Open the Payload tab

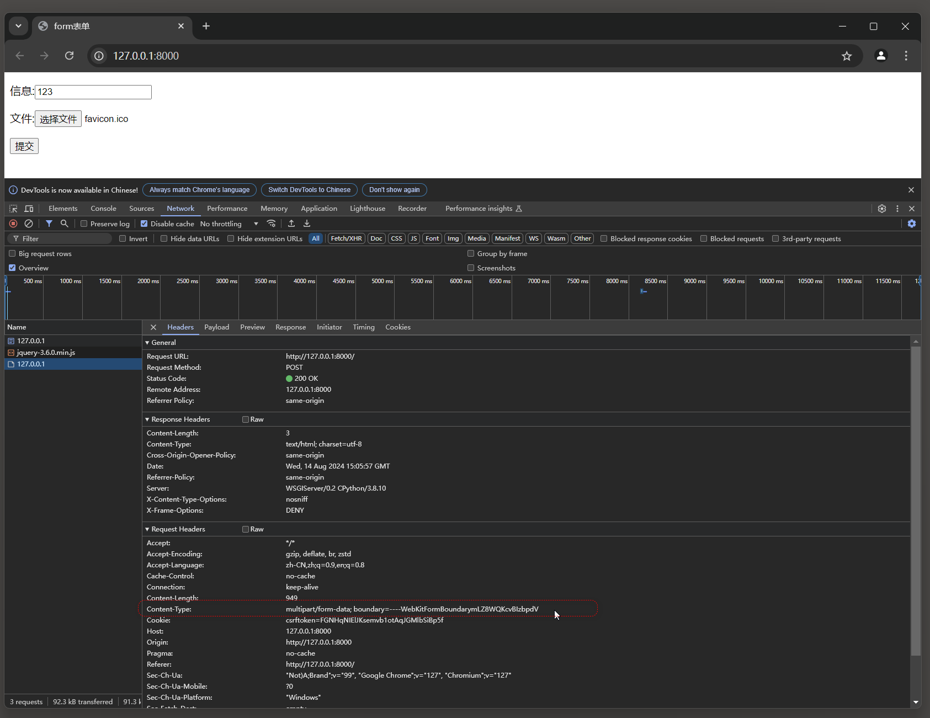216,327
